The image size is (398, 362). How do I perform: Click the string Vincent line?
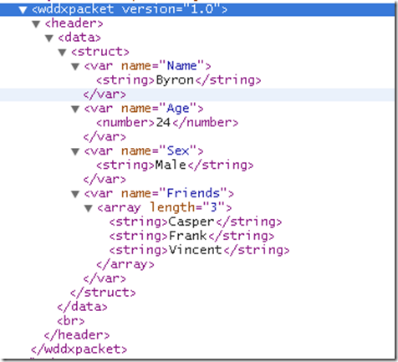click(x=200, y=250)
